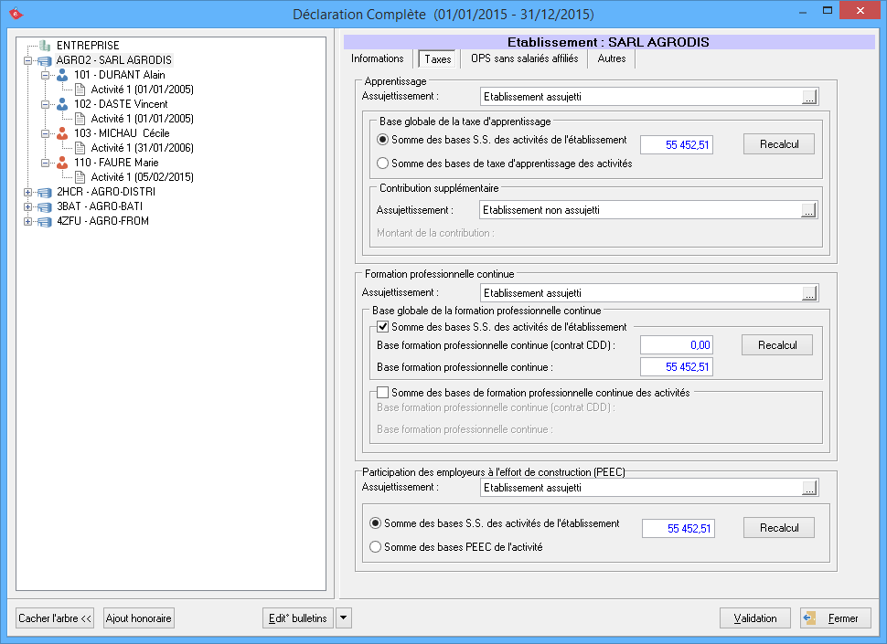Click the person icon beside 101 - DURANT Alain

tap(62, 75)
